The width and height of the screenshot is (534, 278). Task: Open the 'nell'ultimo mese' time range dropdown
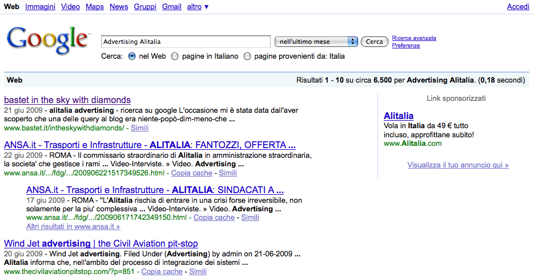pyautogui.click(x=316, y=42)
